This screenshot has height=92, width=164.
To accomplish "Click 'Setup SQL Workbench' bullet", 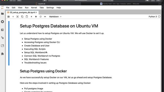I will [x=35, y=52].
